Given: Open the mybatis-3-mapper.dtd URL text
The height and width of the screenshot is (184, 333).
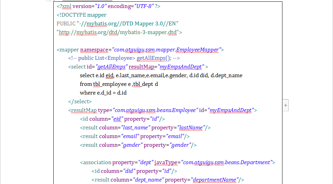Looking at the screenshot, I should coord(119,32).
